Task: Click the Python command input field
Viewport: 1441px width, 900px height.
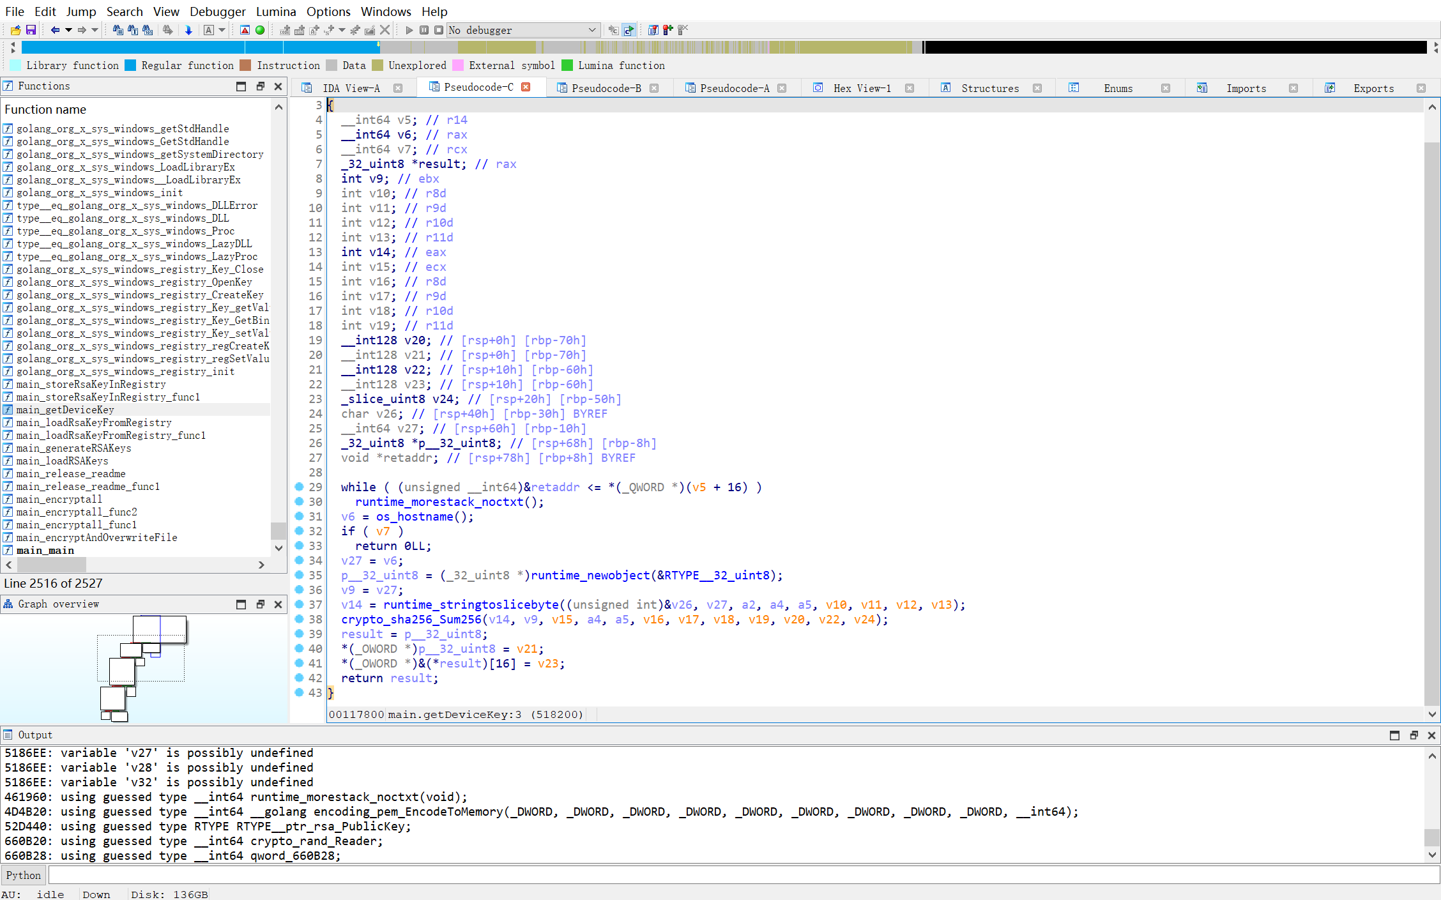Action: pyautogui.click(x=743, y=875)
